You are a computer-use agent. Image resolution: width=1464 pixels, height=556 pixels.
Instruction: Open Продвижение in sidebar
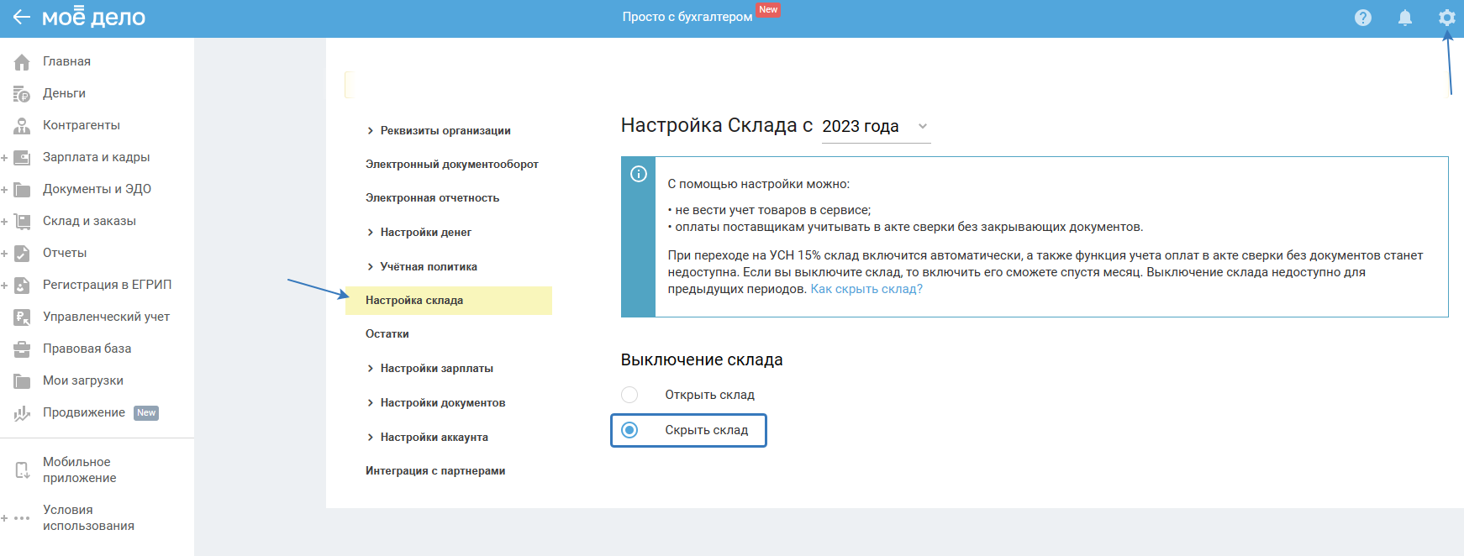coord(84,412)
